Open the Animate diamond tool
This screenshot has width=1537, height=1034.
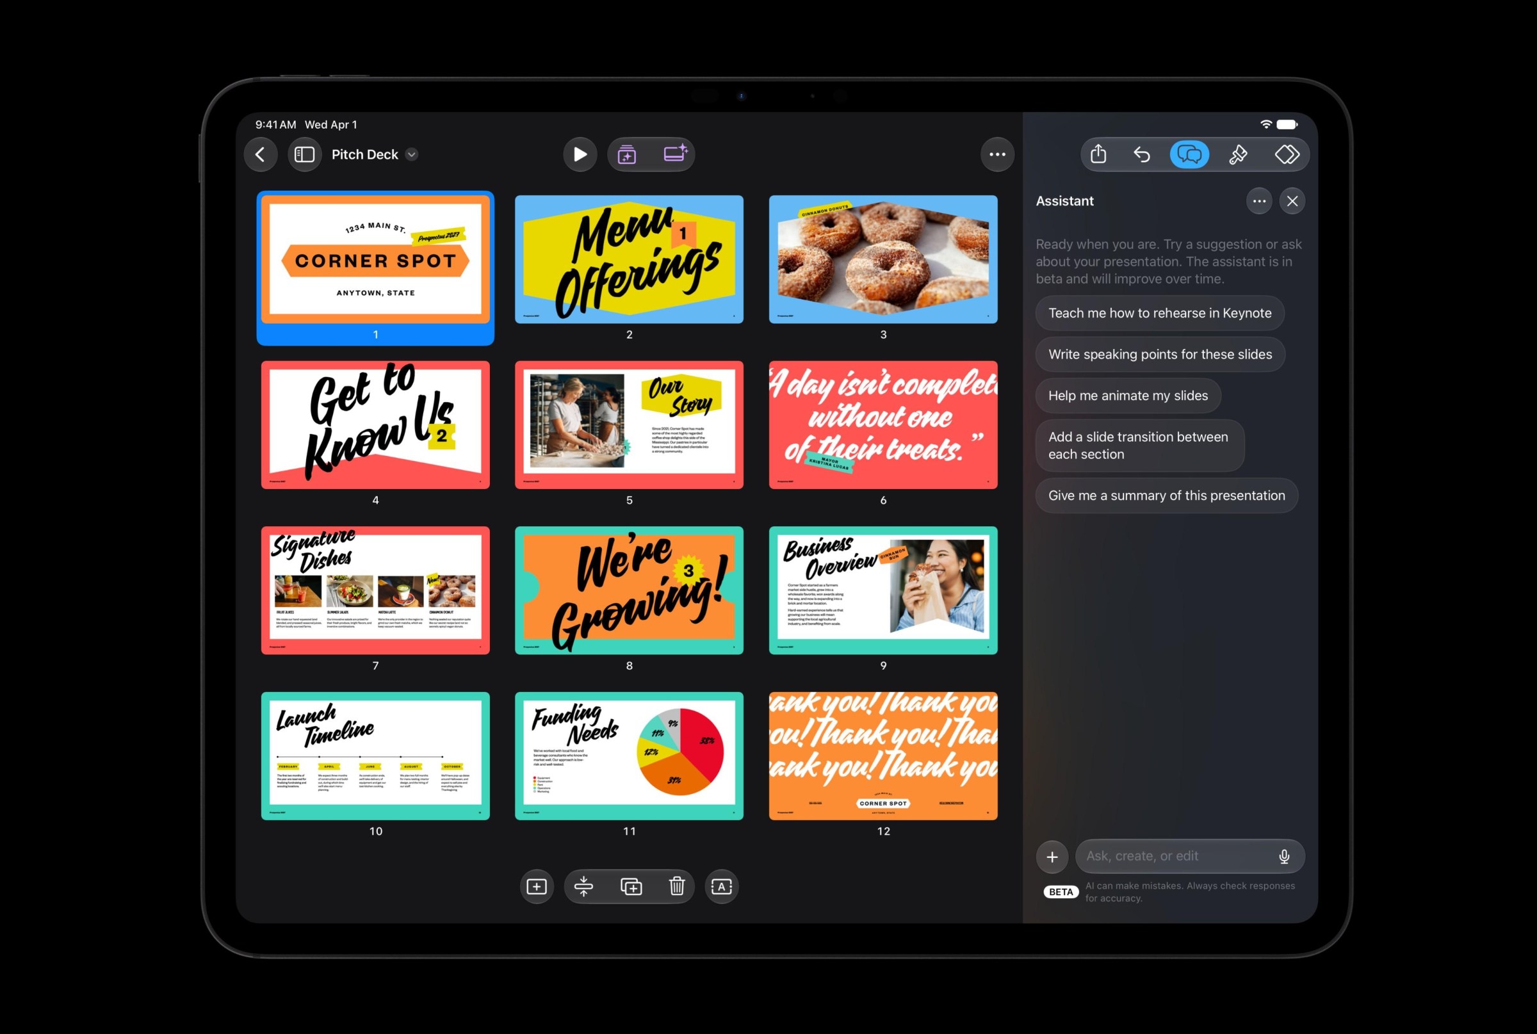pos(1287,154)
